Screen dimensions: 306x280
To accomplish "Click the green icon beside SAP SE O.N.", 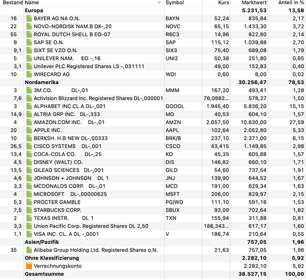I will (29, 42).
